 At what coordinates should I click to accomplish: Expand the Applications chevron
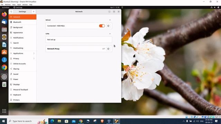pos(34,53)
